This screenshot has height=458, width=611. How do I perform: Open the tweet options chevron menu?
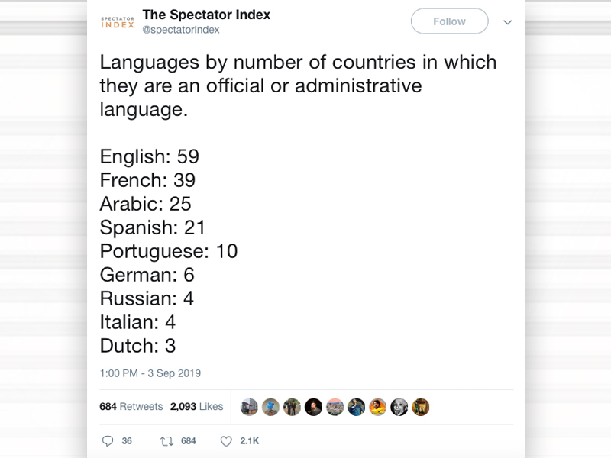pos(507,22)
